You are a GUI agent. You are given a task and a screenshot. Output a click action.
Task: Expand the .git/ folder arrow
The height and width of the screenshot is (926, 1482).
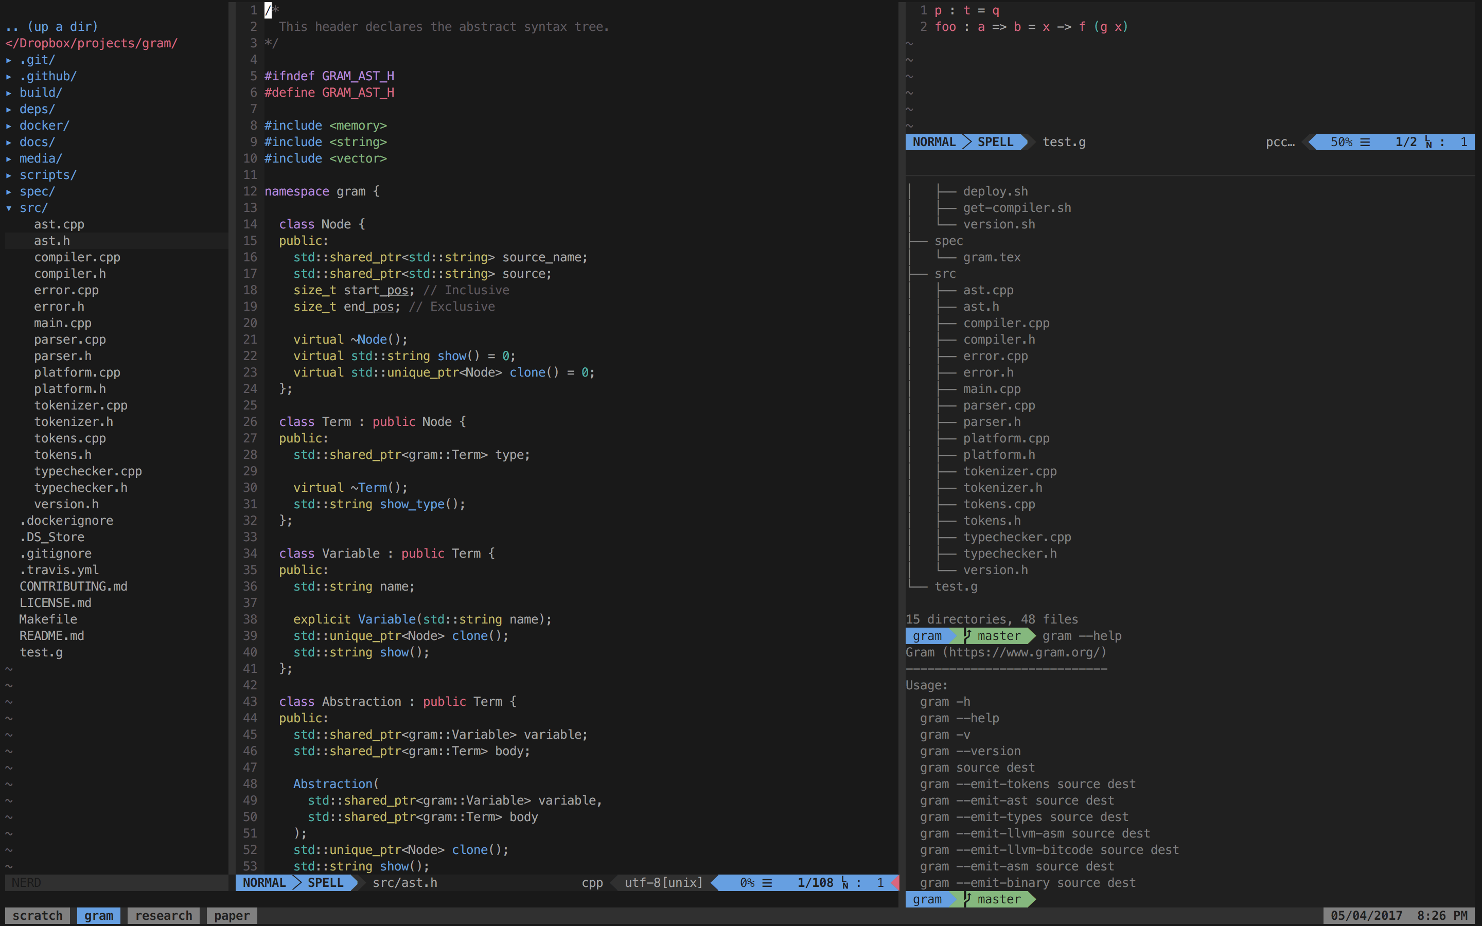coord(9,60)
